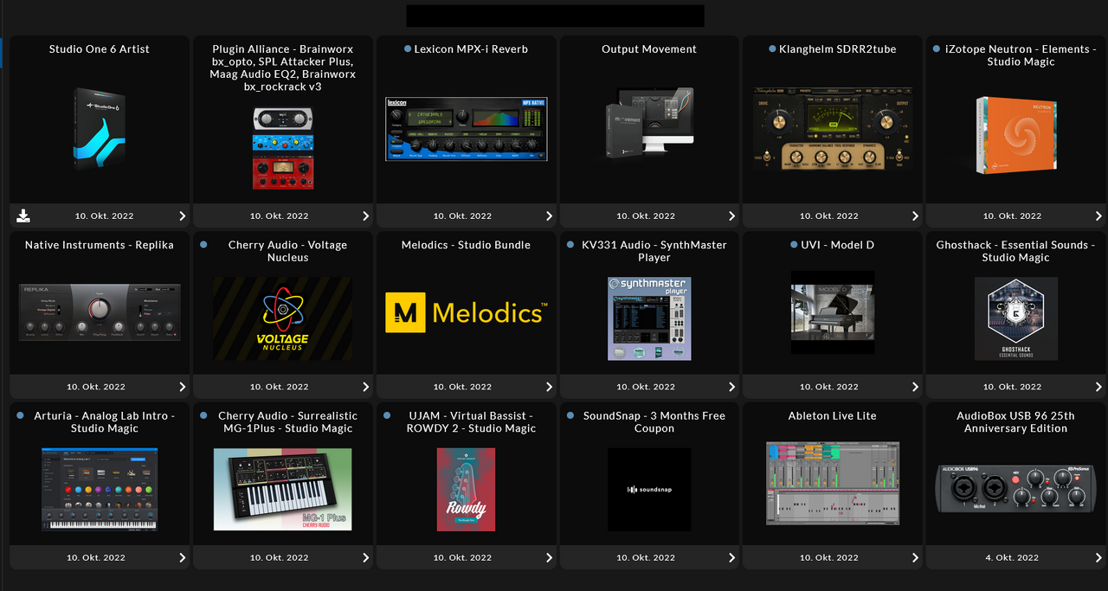Select the Klanghelm SDRR plugin image
This screenshot has width=1108, height=591.
833,128
